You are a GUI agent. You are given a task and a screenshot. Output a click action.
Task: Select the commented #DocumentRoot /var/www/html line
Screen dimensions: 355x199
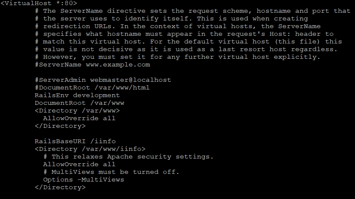pos(92,88)
